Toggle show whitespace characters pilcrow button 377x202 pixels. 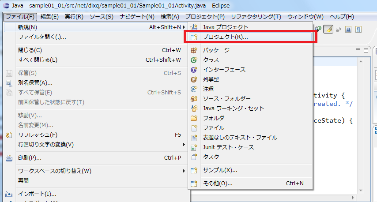point(358,30)
